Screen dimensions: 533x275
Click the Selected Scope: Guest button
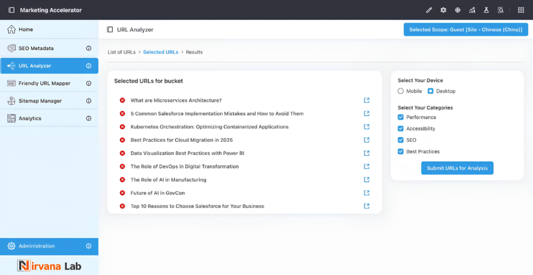pyautogui.click(x=466, y=30)
